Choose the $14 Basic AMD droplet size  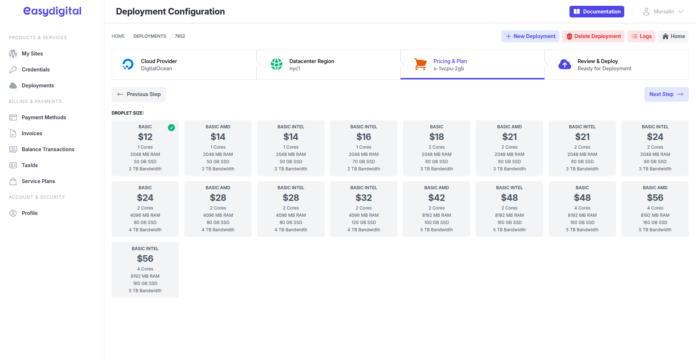[x=218, y=148]
